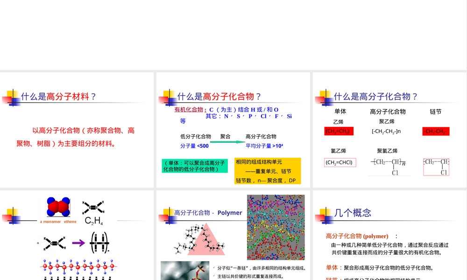Click the underlined 有机化合物： label
467x280 pixels.
(191, 110)
